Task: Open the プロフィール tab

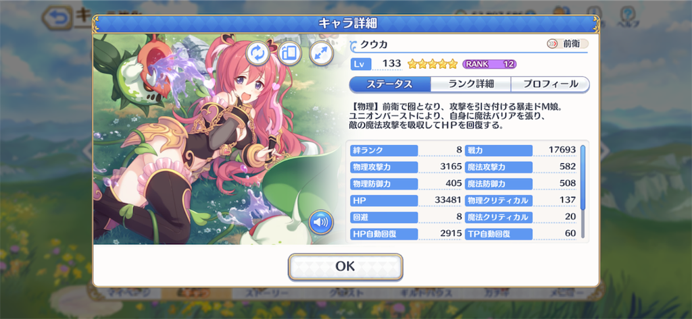Action: pos(550,84)
